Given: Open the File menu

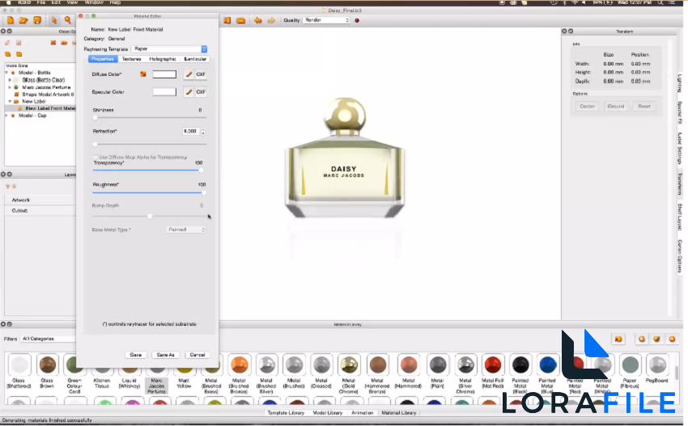Looking at the screenshot, I should click(40, 2).
